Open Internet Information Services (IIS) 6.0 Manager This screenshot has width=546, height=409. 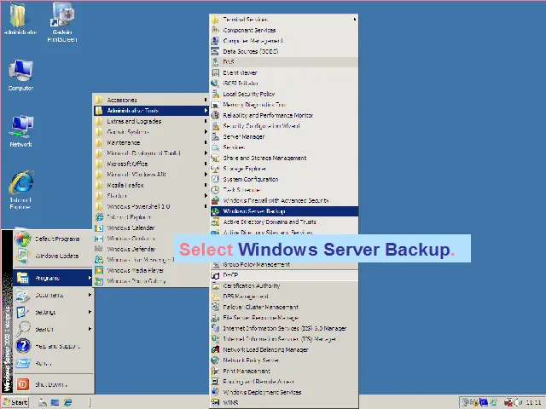[x=284, y=328]
